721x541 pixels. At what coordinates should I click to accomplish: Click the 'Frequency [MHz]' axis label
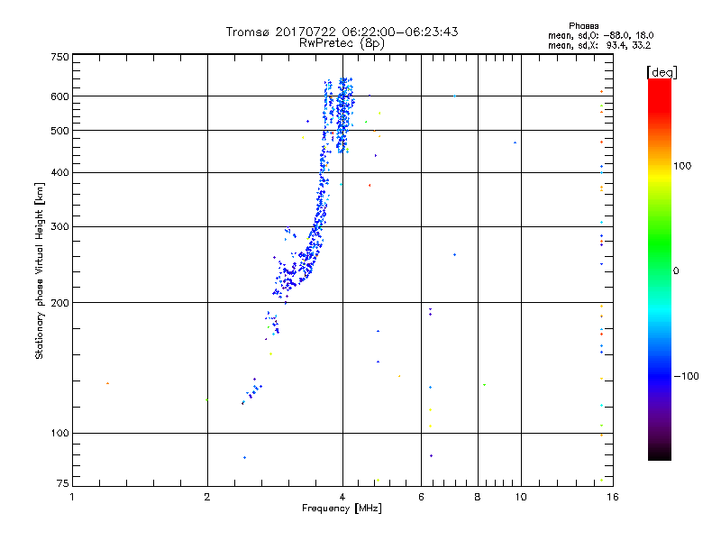click(x=342, y=509)
